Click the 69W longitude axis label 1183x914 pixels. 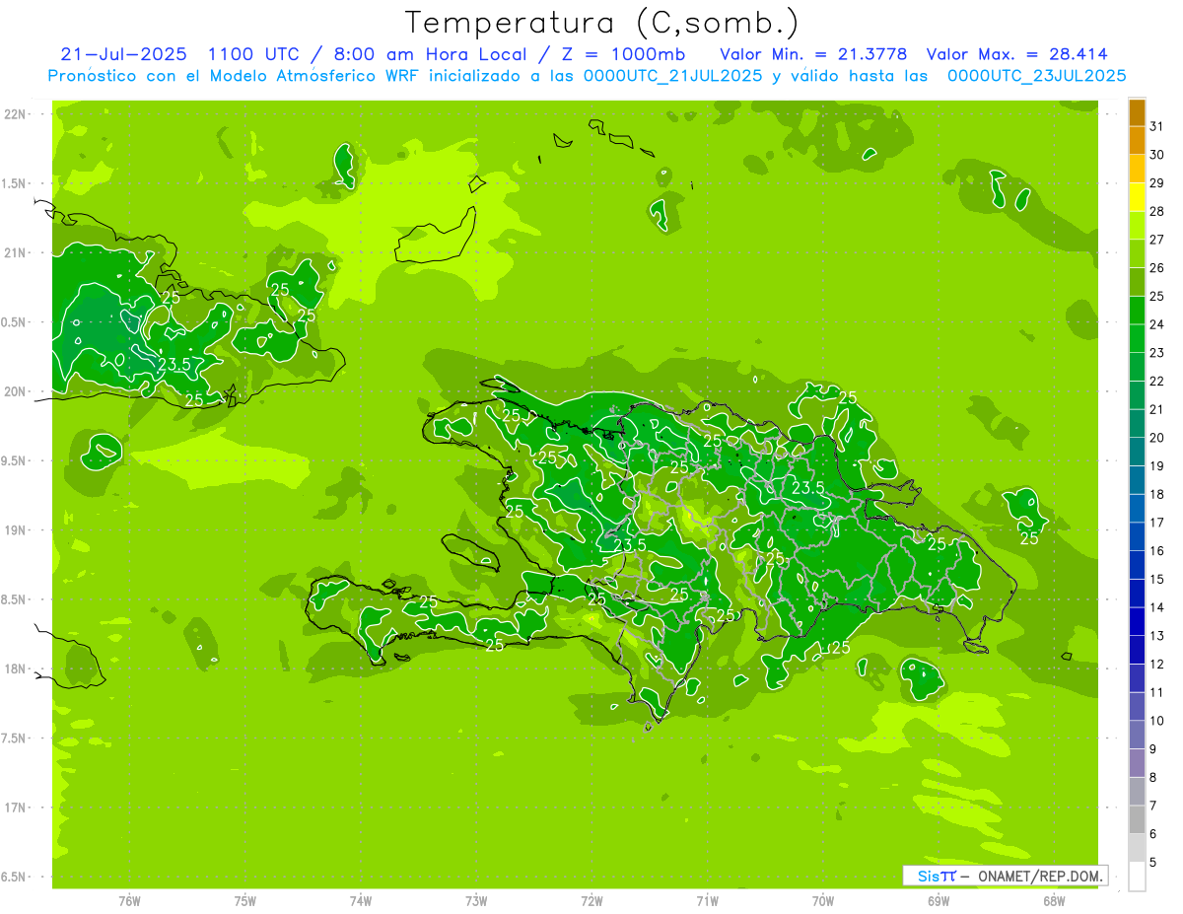coord(939,900)
